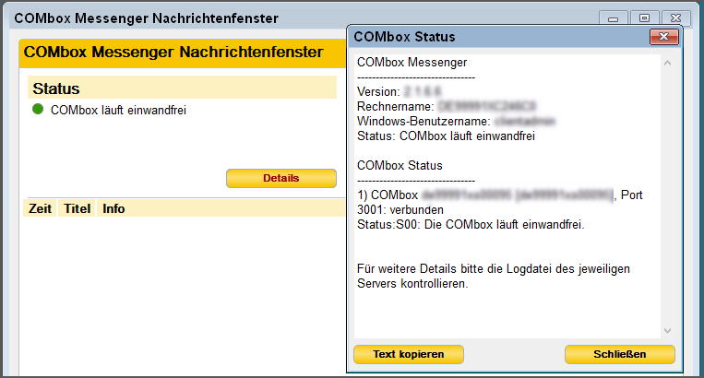Click the green COMbox status indicator dot
Screen dimensions: 704x378
point(38,110)
